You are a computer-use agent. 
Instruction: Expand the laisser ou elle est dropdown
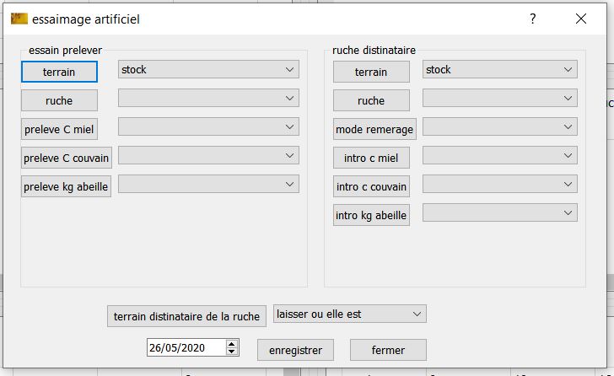[x=350, y=314]
